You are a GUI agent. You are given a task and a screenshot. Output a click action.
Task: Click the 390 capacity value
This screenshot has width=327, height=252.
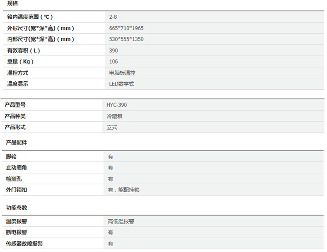pyautogui.click(x=114, y=51)
